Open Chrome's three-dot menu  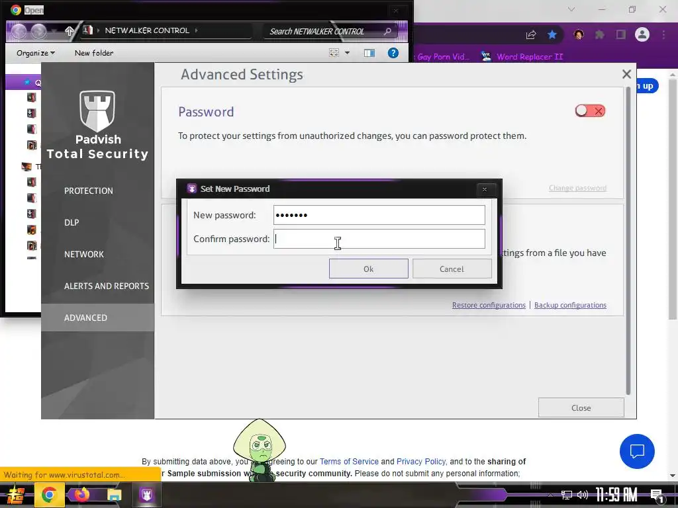663,34
